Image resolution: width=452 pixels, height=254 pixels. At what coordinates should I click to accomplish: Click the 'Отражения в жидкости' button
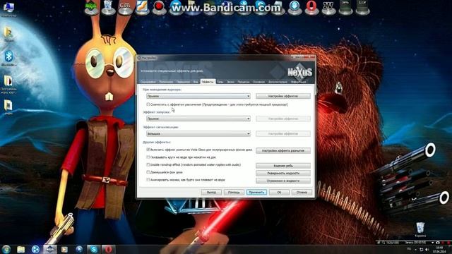point(283,181)
